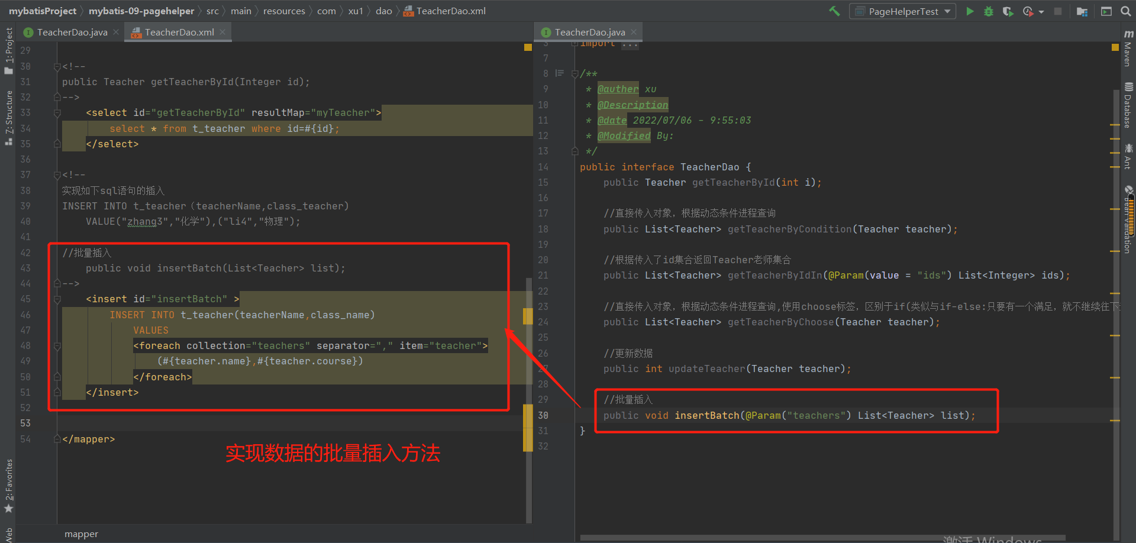Viewport: 1136px width, 543px height.
Task: Click the Java editor horizontal scrollbar
Action: 822,538
